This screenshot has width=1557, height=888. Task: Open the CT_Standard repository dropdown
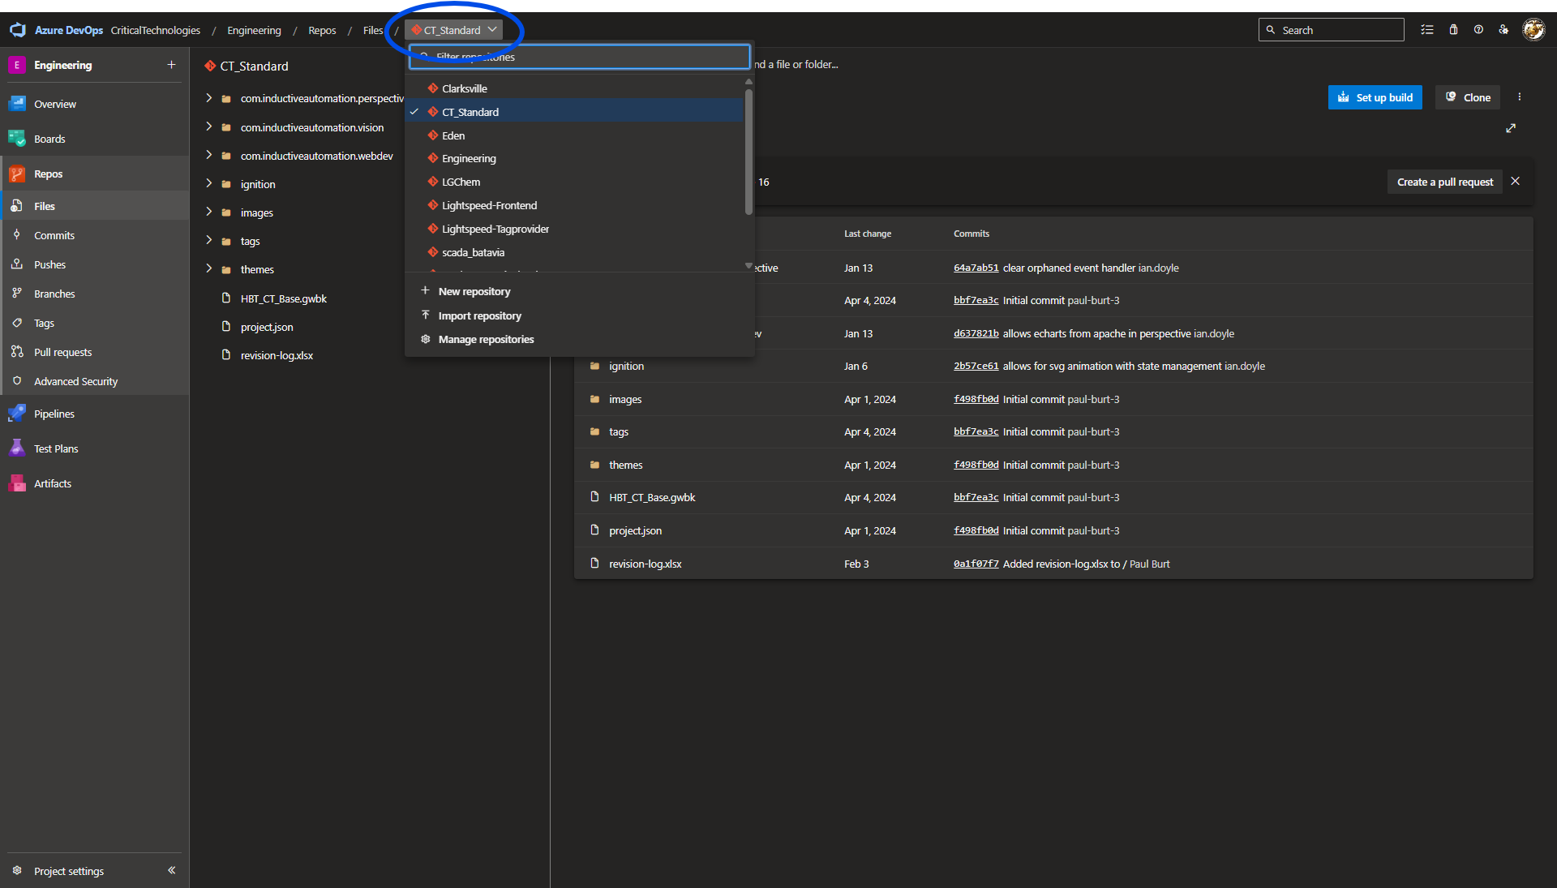[x=454, y=30]
